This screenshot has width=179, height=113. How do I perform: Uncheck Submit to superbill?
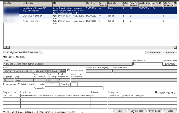tap(156, 92)
